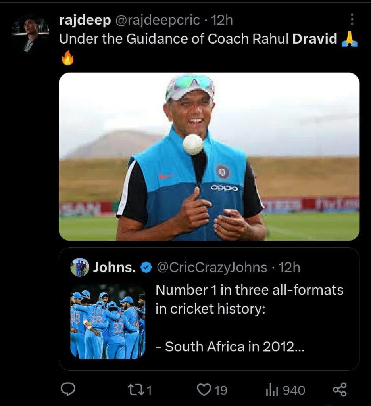Tap the 940 views count
The height and width of the screenshot is (406, 371).
tap(294, 391)
